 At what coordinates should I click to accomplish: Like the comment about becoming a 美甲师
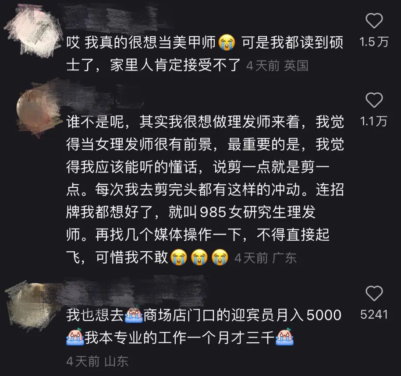point(374,21)
